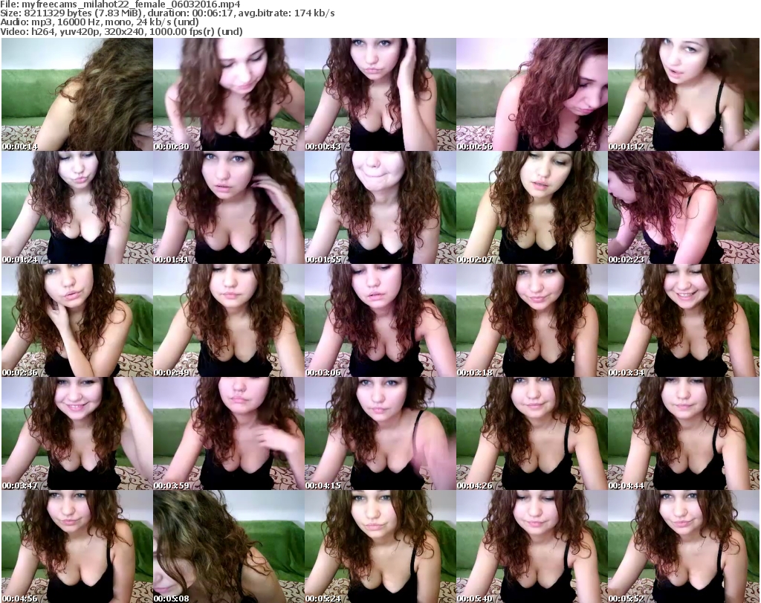Select the thumbnail stamped 00:02:36

(77, 320)
